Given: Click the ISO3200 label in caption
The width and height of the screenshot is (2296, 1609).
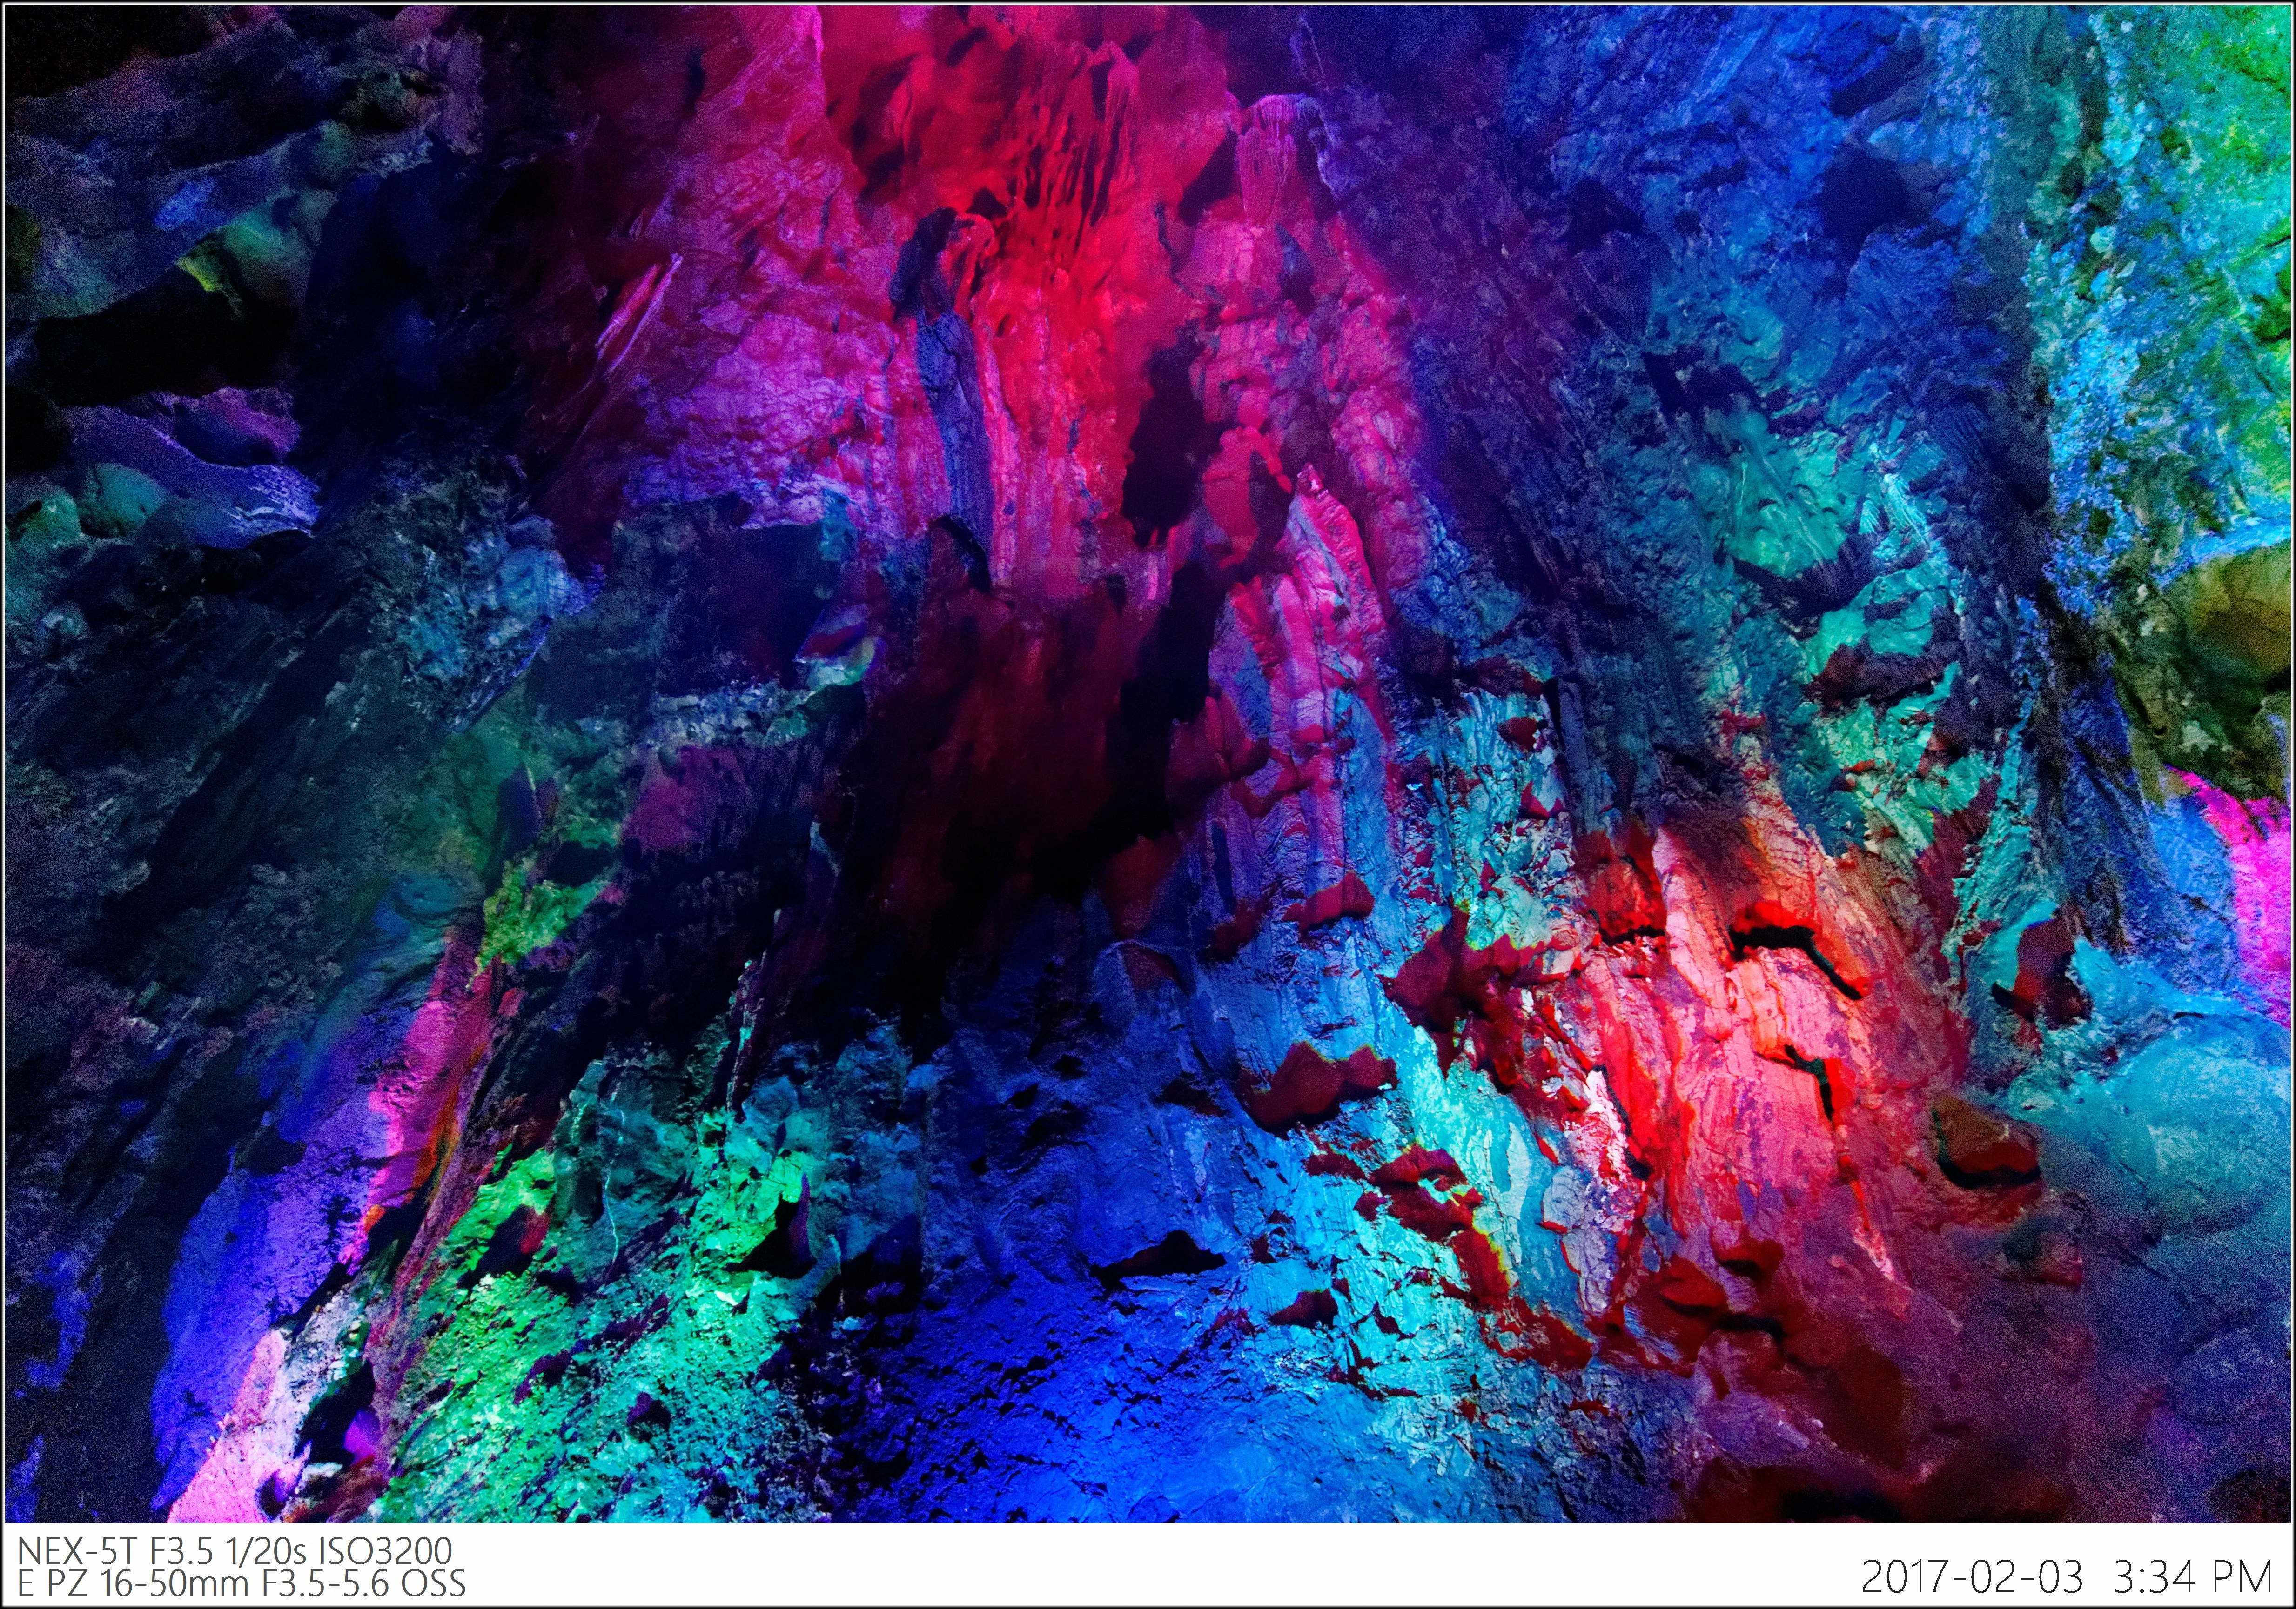Looking at the screenshot, I should click(384, 1551).
